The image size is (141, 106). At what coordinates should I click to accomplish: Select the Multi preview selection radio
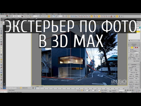[137, 59]
